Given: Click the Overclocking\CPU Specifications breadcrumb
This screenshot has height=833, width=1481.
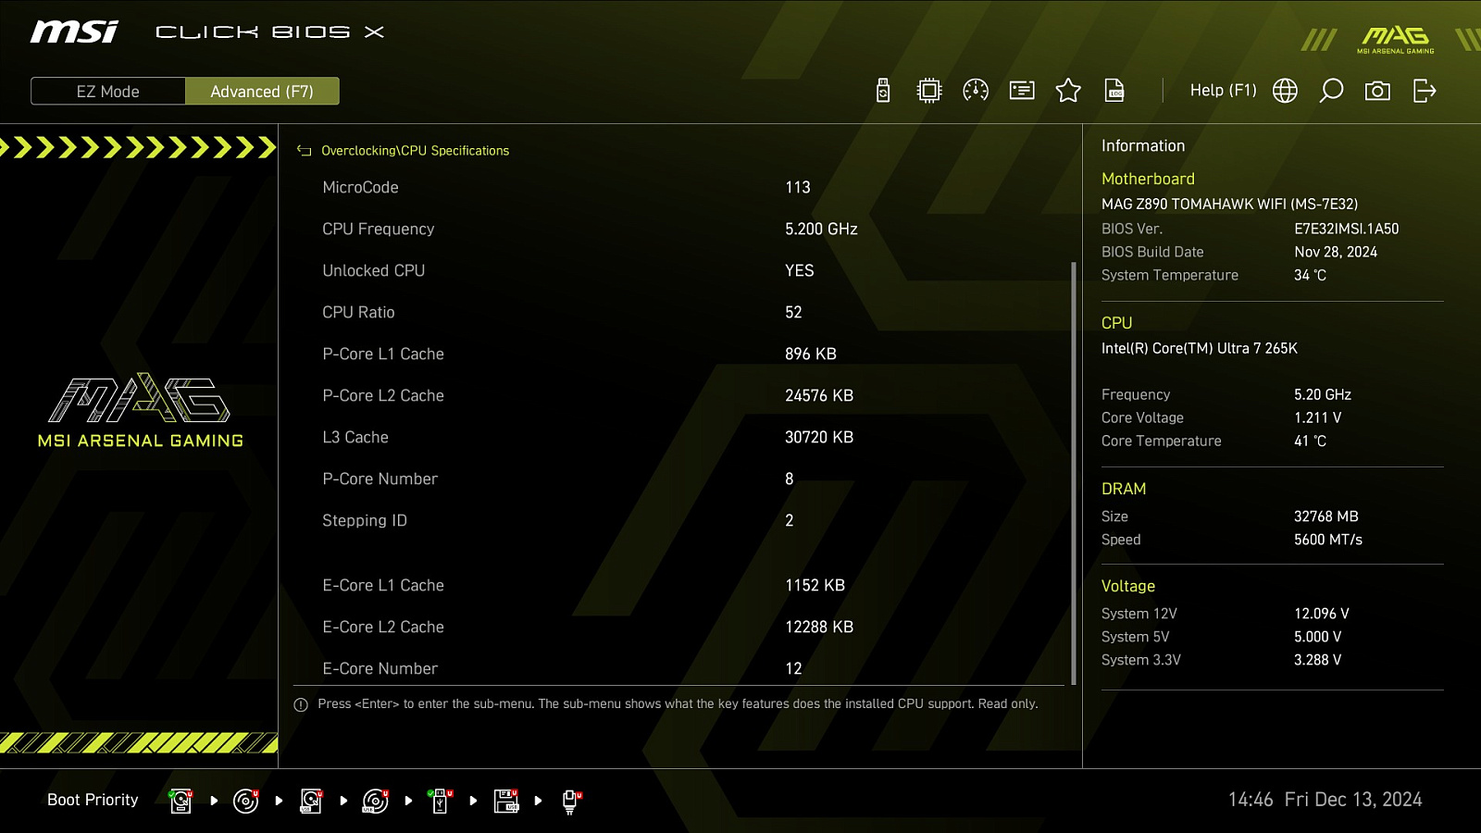Looking at the screenshot, I should (x=415, y=151).
